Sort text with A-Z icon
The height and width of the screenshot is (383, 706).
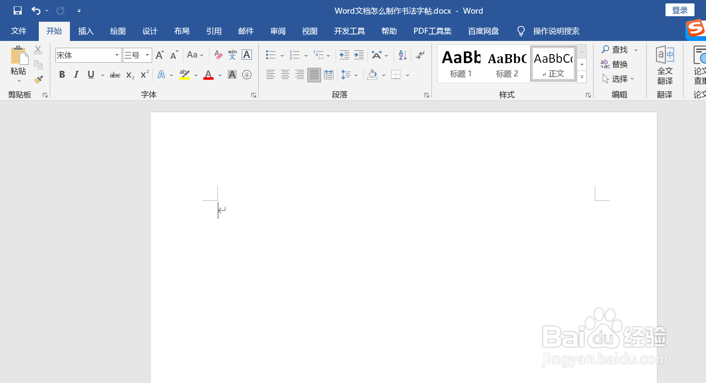(x=402, y=55)
